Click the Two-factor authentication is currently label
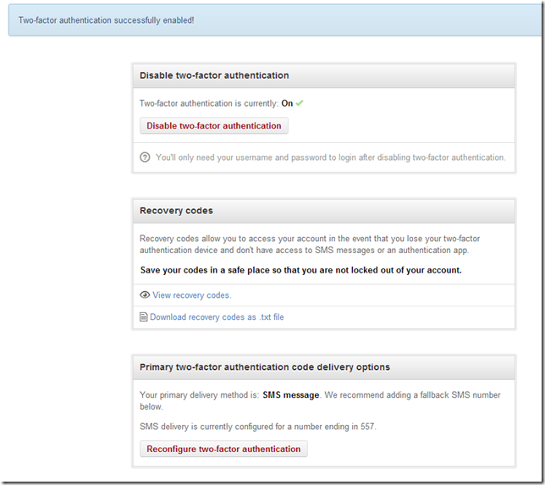The image size is (545, 485). (209, 103)
